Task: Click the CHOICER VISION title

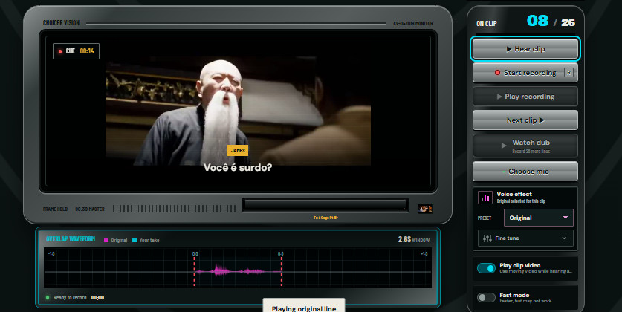Action: click(x=61, y=23)
